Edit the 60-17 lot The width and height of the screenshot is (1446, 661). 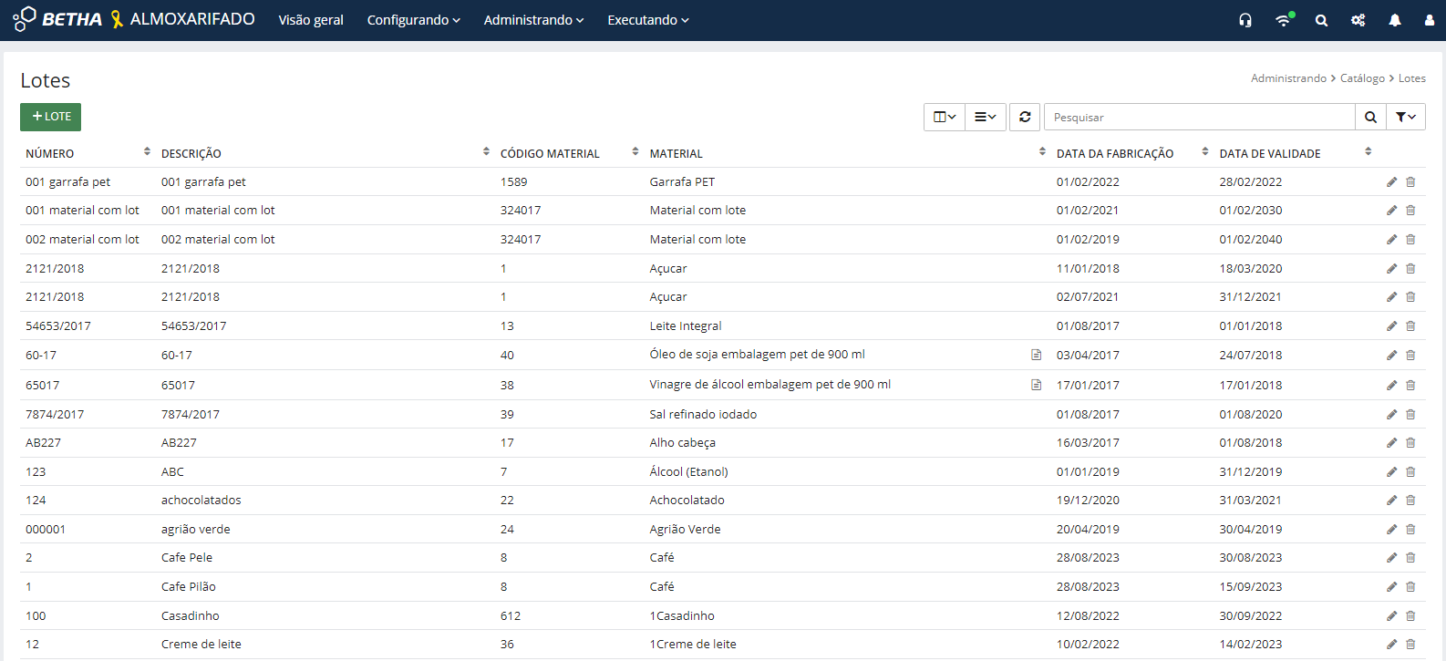1392,356
